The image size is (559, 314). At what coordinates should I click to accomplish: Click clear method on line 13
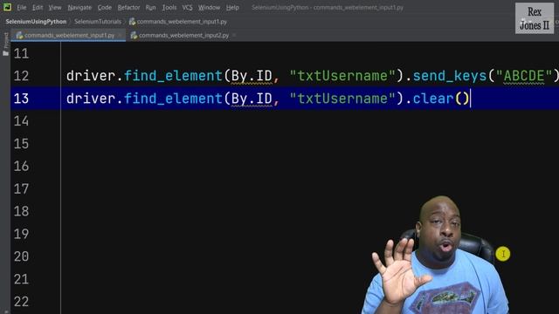tap(433, 99)
